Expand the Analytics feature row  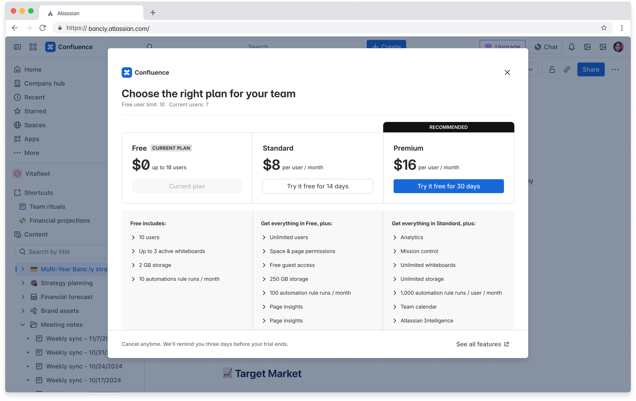pos(395,237)
